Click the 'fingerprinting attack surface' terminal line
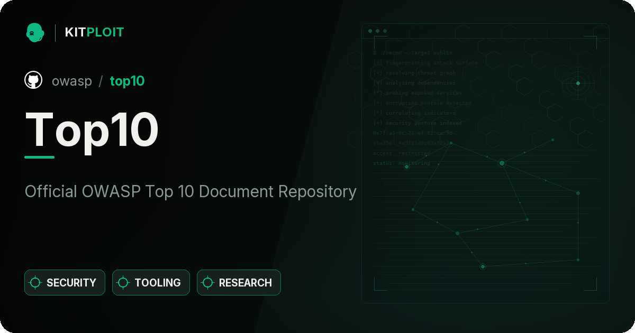635x333 pixels. point(425,63)
